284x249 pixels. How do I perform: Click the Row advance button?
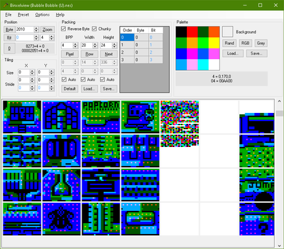[x=89, y=54]
